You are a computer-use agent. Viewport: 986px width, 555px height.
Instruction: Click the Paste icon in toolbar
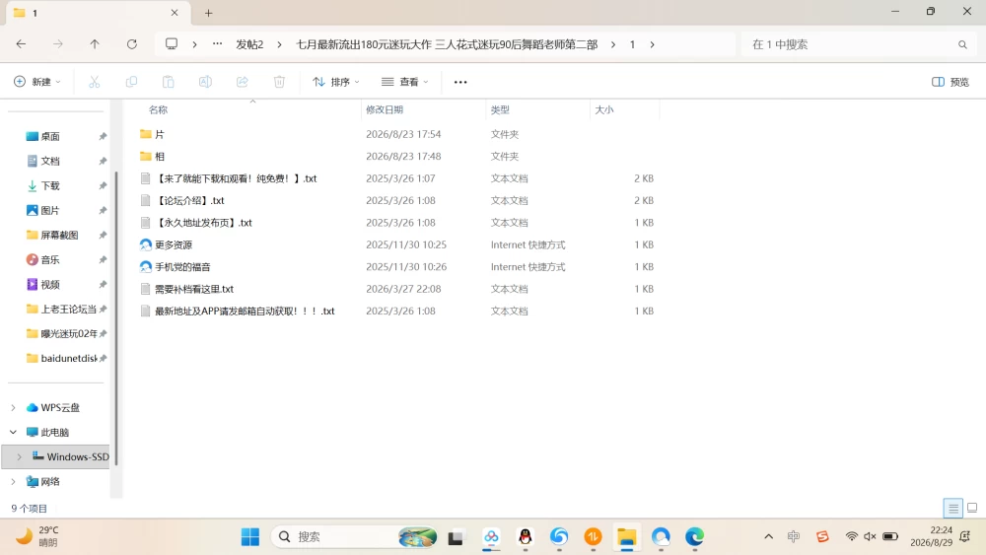(x=168, y=82)
